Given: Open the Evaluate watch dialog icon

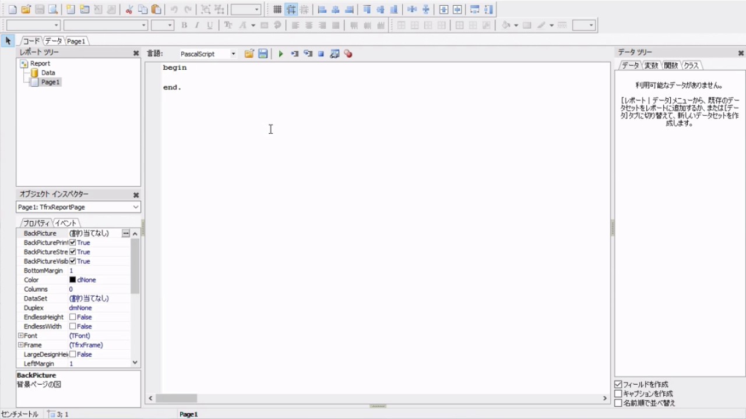Looking at the screenshot, I should pos(335,54).
